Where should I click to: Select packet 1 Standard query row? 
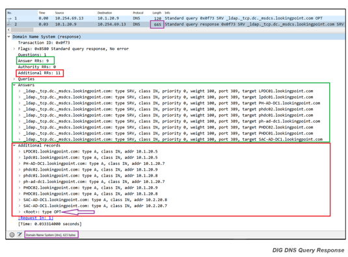[176, 18]
